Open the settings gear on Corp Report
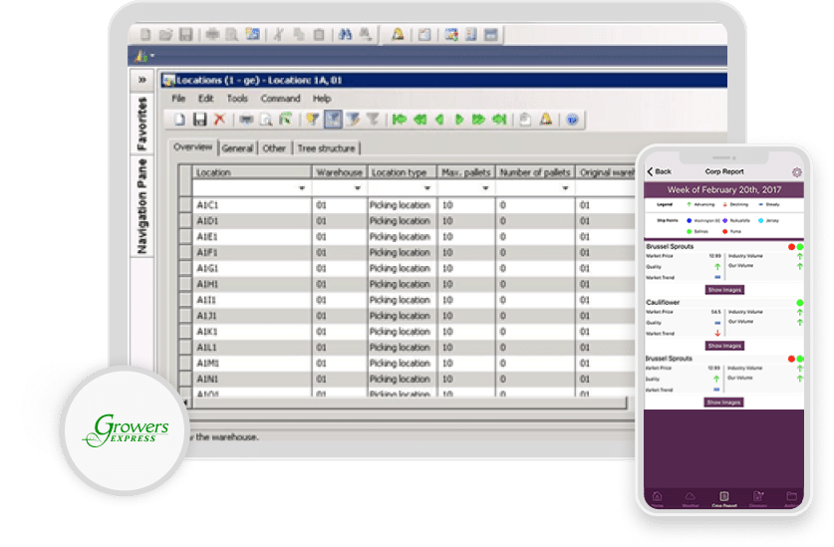Screen dimensions: 834x547 pos(797,172)
